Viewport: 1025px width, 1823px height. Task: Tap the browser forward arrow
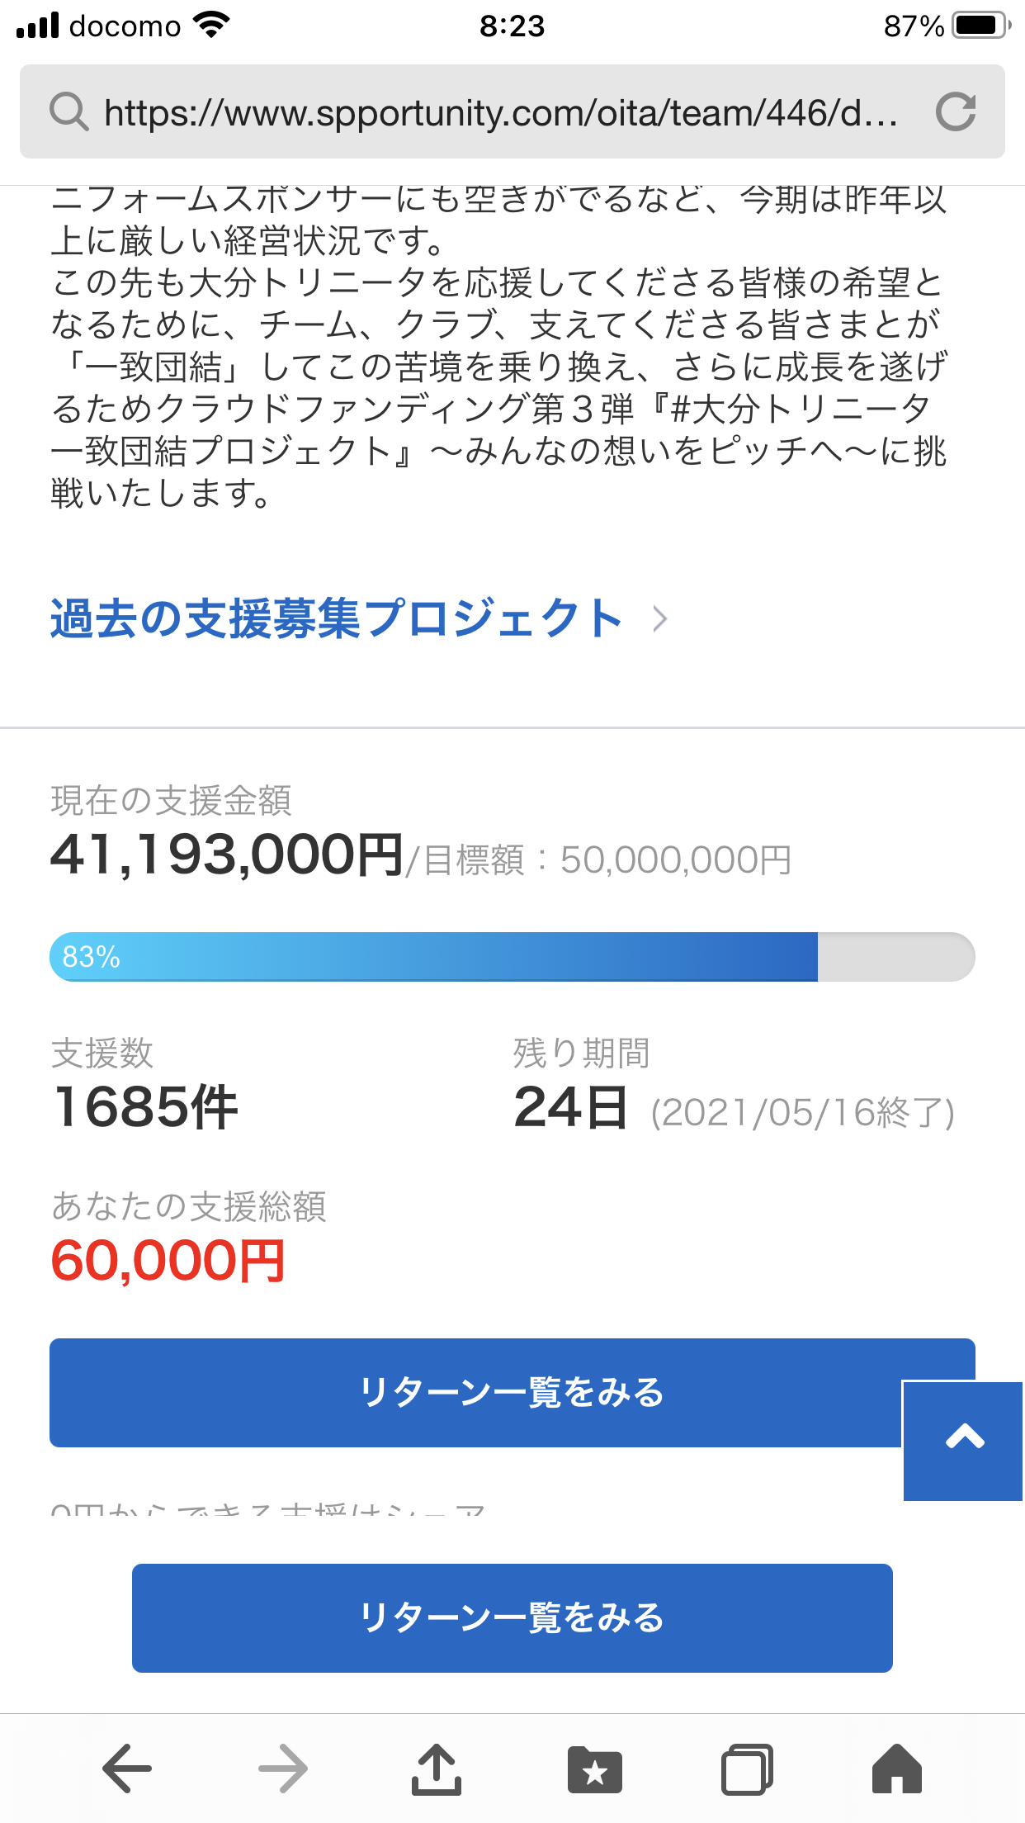pos(282,1769)
